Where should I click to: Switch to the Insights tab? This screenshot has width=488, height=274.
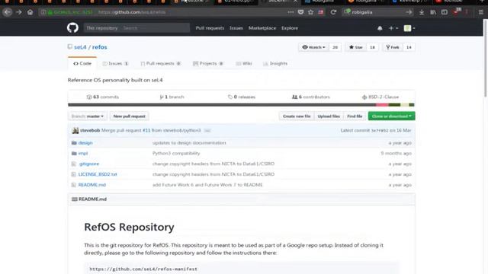tap(275, 63)
